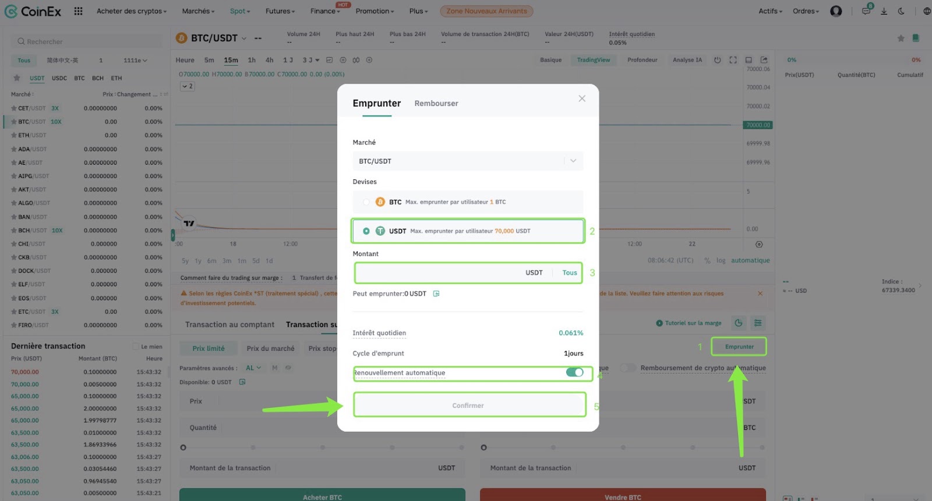Click the Zone Nouveaux Arrivants button
The width and height of the screenshot is (932, 501).
tap(486, 11)
